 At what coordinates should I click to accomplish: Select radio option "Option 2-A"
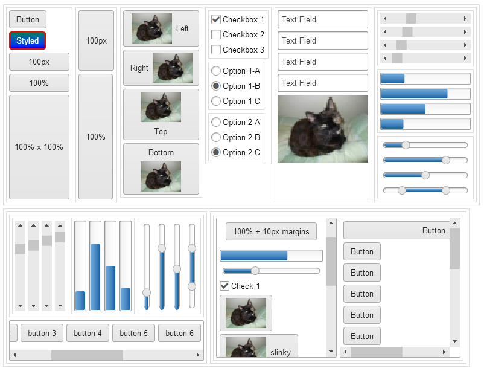[216, 121]
